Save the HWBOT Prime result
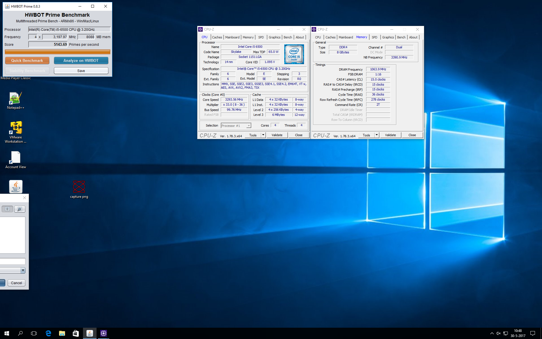This screenshot has height=339, width=542. click(x=81, y=71)
